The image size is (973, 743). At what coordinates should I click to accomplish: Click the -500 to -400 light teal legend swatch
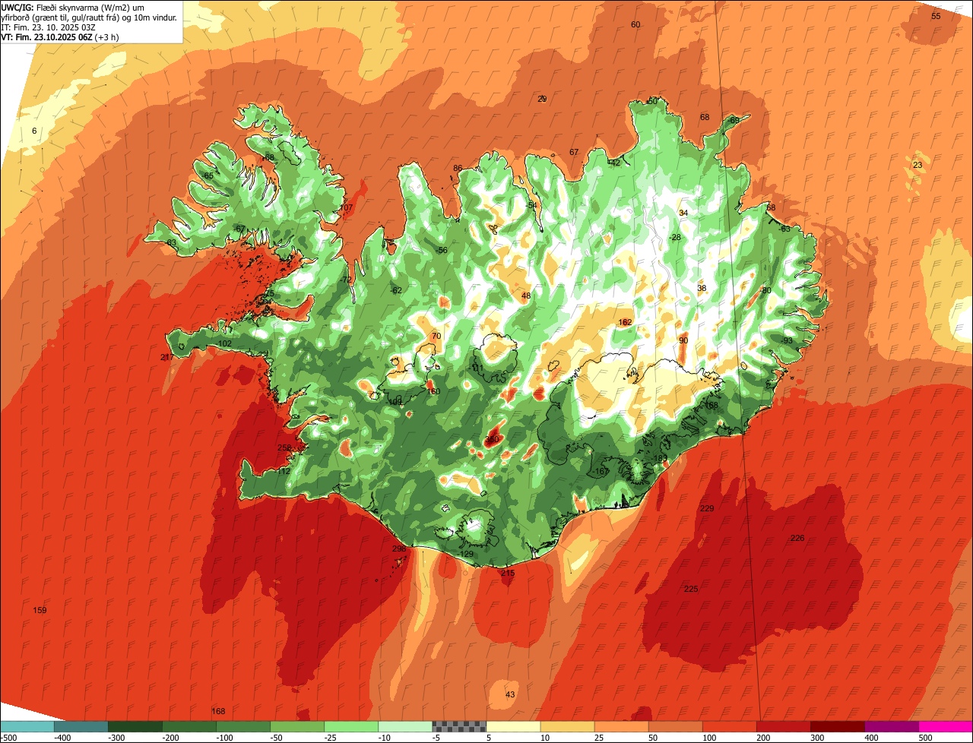27,726
